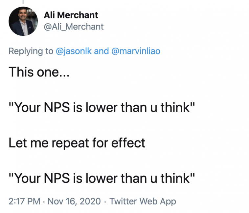Click the 'Replying to' label
Image resolution: width=249 pixels, height=213 pixels.
pyautogui.click(x=31, y=51)
